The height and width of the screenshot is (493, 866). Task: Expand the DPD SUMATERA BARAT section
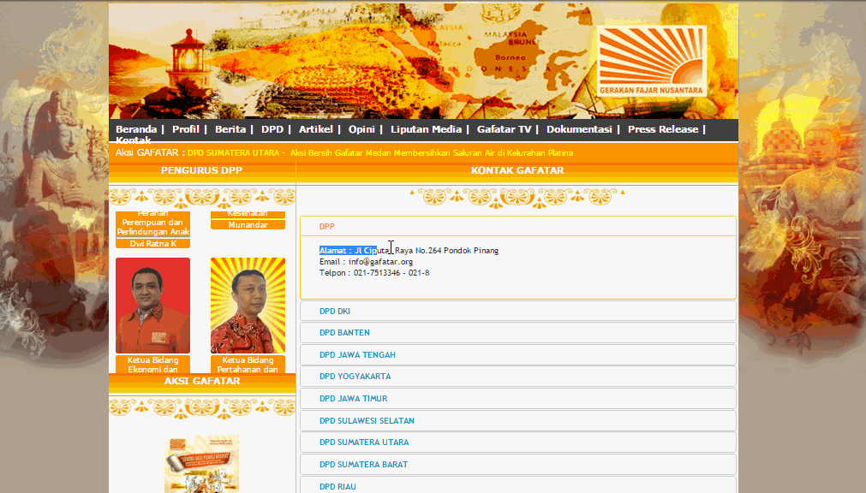click(518, 464)
